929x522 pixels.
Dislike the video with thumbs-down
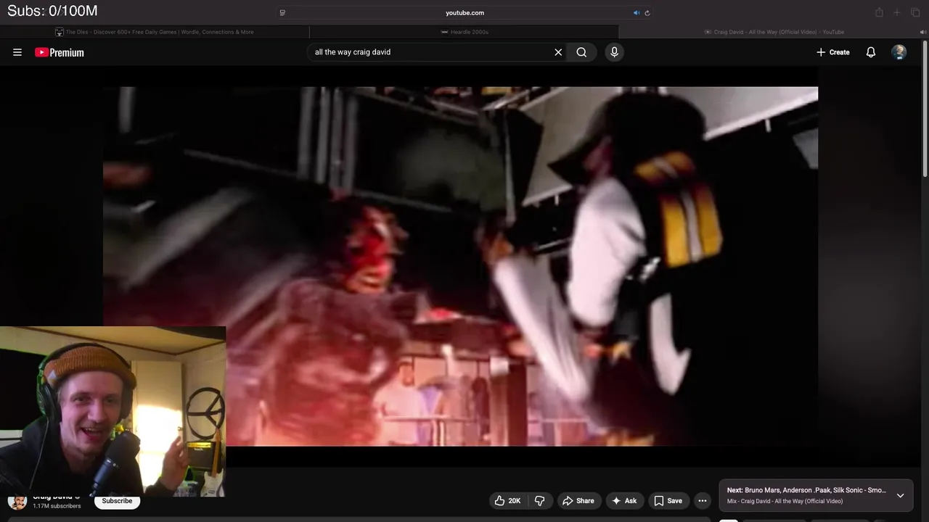pyautogui.click(x=539, y=501)
